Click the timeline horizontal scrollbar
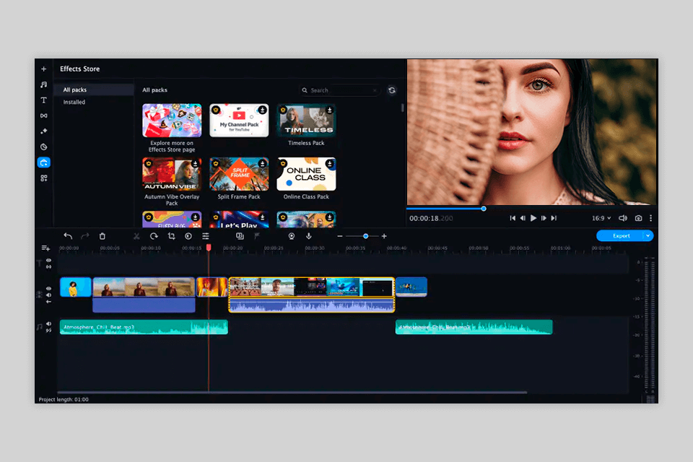 (x=292, y=393)
